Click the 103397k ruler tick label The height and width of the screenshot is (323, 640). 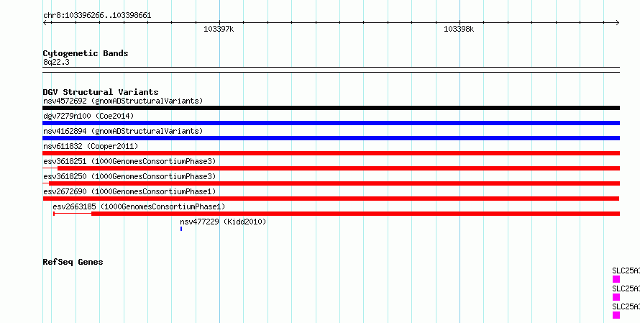219,29
